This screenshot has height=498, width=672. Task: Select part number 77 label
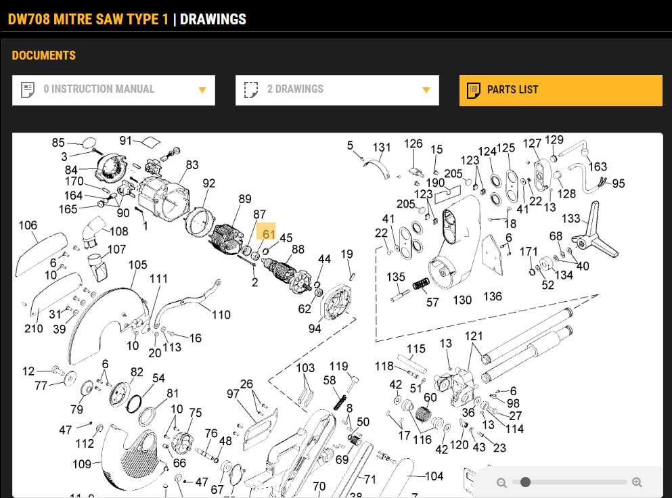coord(41,386)
